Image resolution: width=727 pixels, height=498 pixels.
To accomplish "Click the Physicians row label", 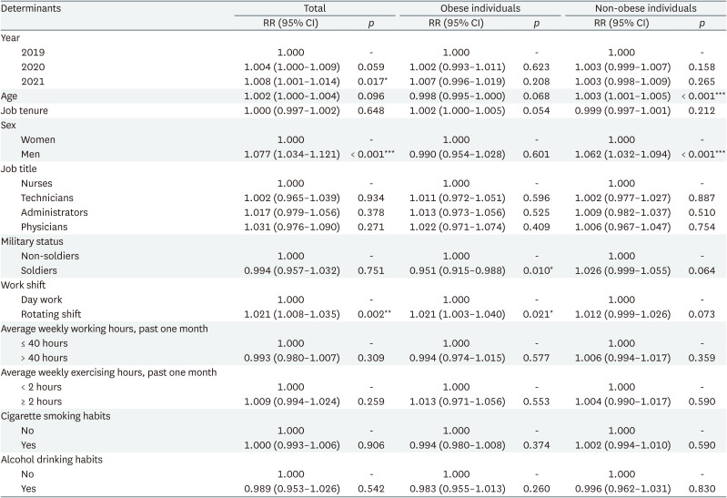I will point(45,225).
